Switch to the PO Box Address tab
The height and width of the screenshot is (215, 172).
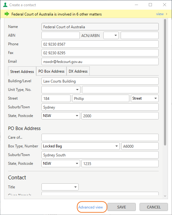point(51,71)
